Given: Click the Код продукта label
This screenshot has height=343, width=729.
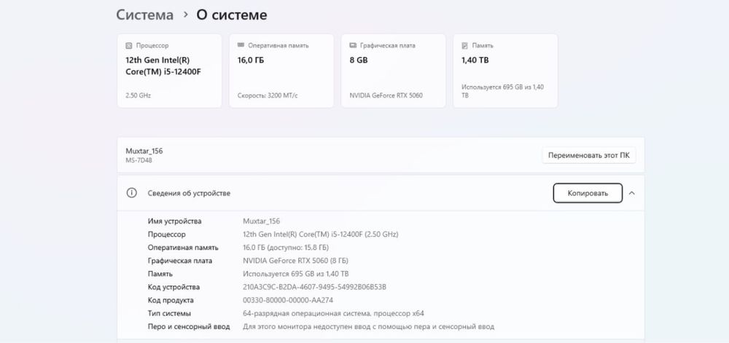Looking at the screenshot, I should 171,300.
